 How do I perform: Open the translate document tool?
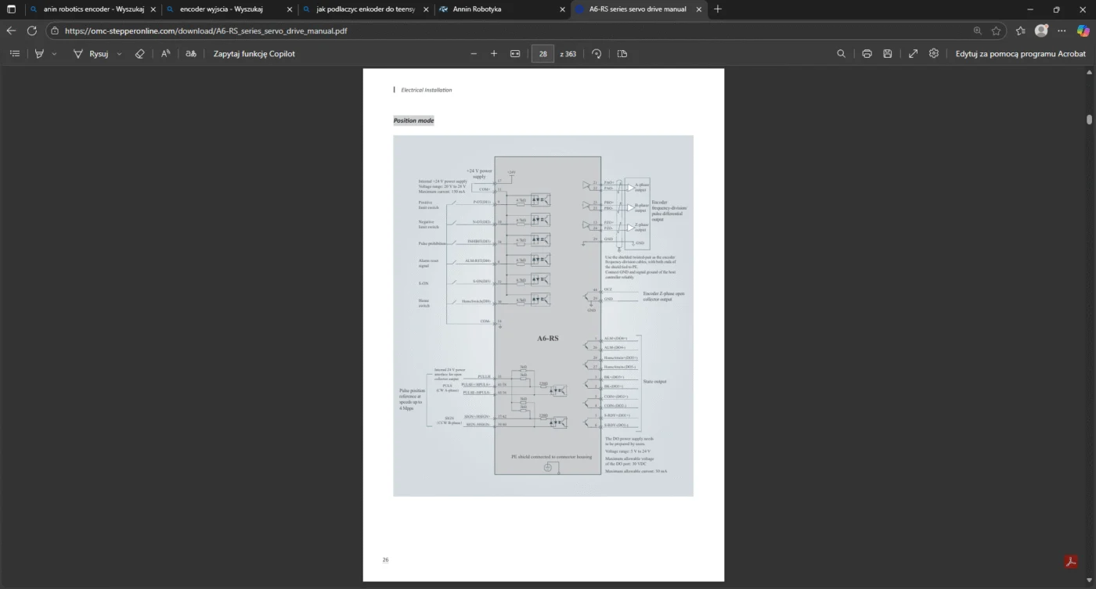(190, 54)
